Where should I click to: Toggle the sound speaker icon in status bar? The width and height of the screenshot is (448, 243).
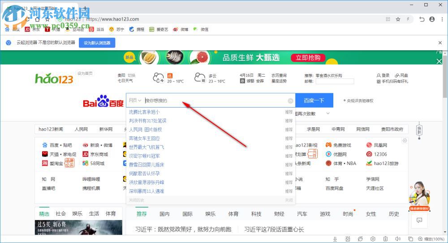[x=398, y=239]
